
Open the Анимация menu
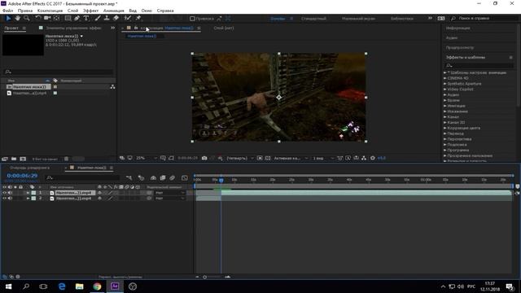[114, 11]
